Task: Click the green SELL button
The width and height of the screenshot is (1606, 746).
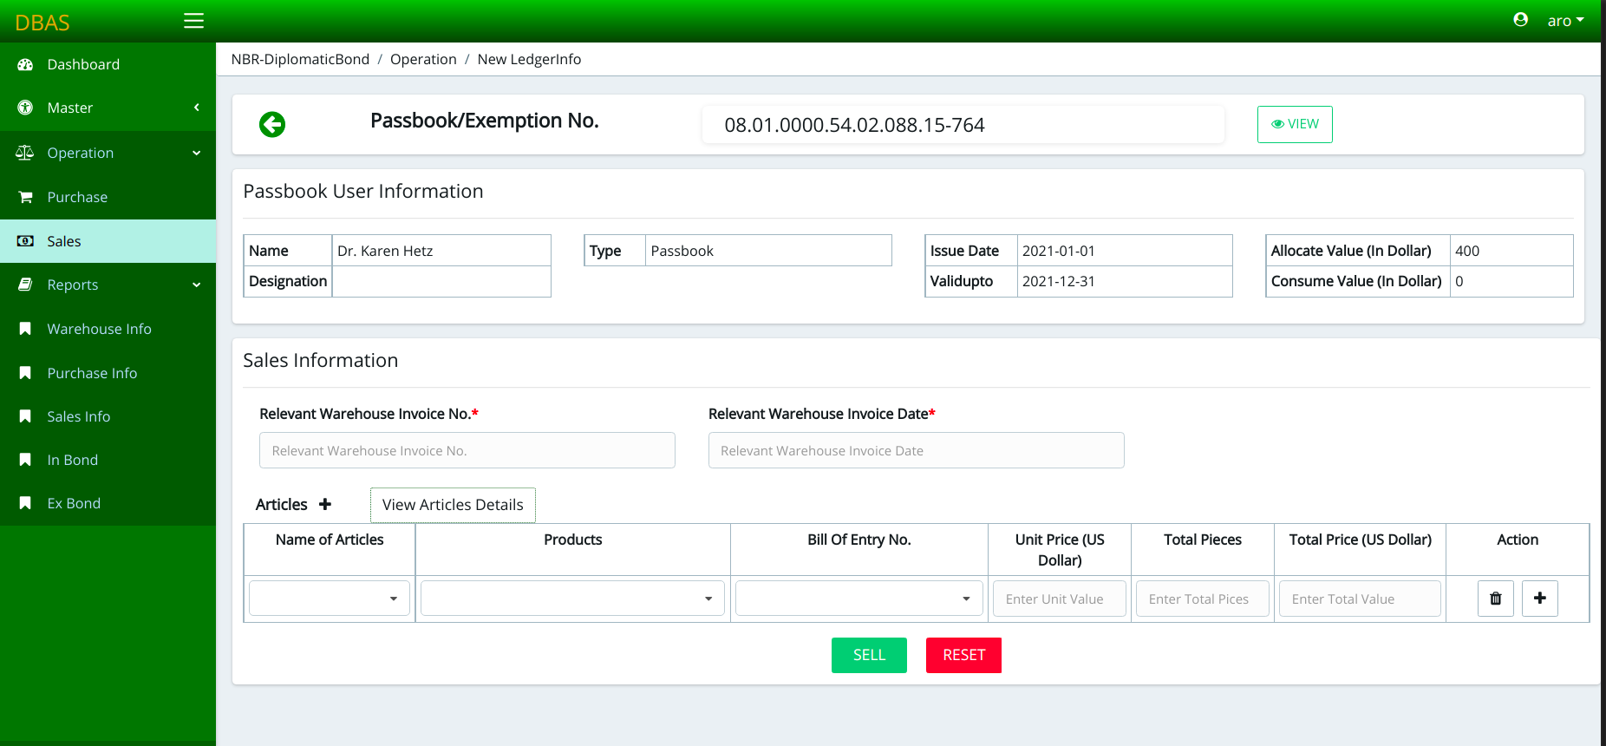Action: pos(869,655)
